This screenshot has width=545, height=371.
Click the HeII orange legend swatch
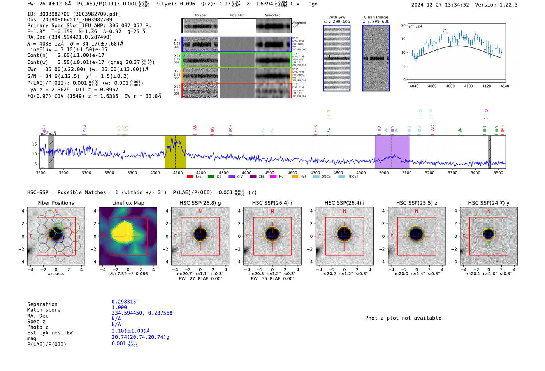click(x=295, y=177)
